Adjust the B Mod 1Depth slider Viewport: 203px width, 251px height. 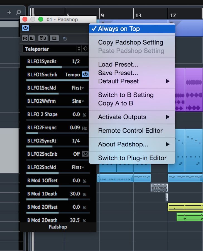pyautogui.click(x=58, y=199)
